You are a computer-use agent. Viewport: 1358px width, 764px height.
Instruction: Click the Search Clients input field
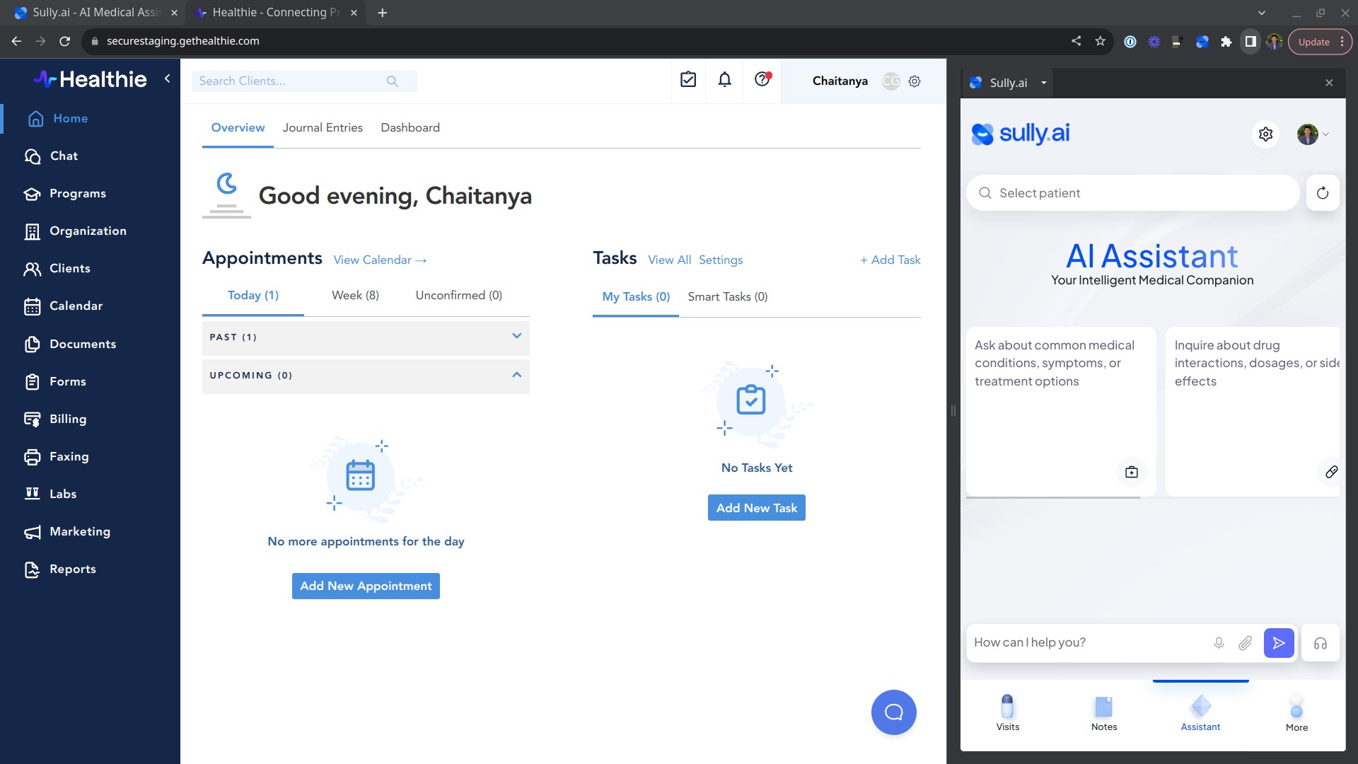[290, 81]
